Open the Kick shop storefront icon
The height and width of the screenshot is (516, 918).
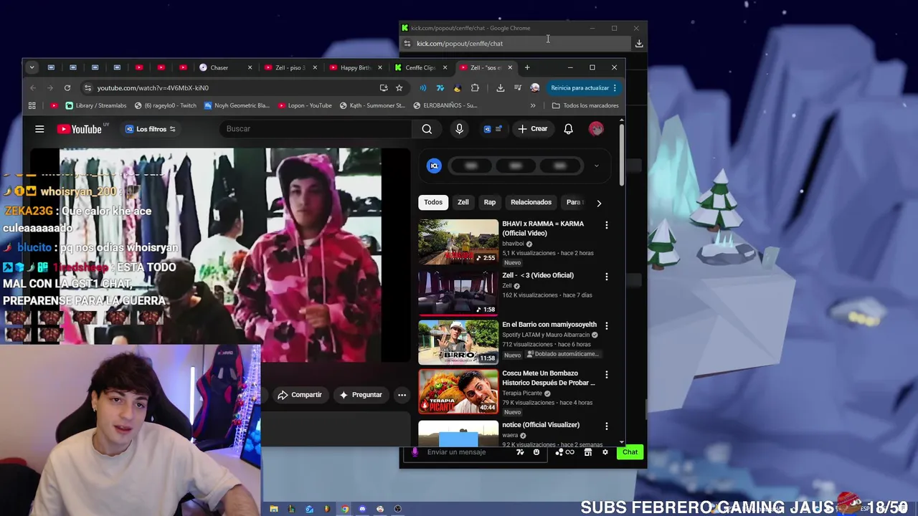(x=587, y=452)
